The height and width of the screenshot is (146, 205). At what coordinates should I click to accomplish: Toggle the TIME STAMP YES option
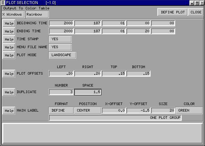tap(60, 39)
